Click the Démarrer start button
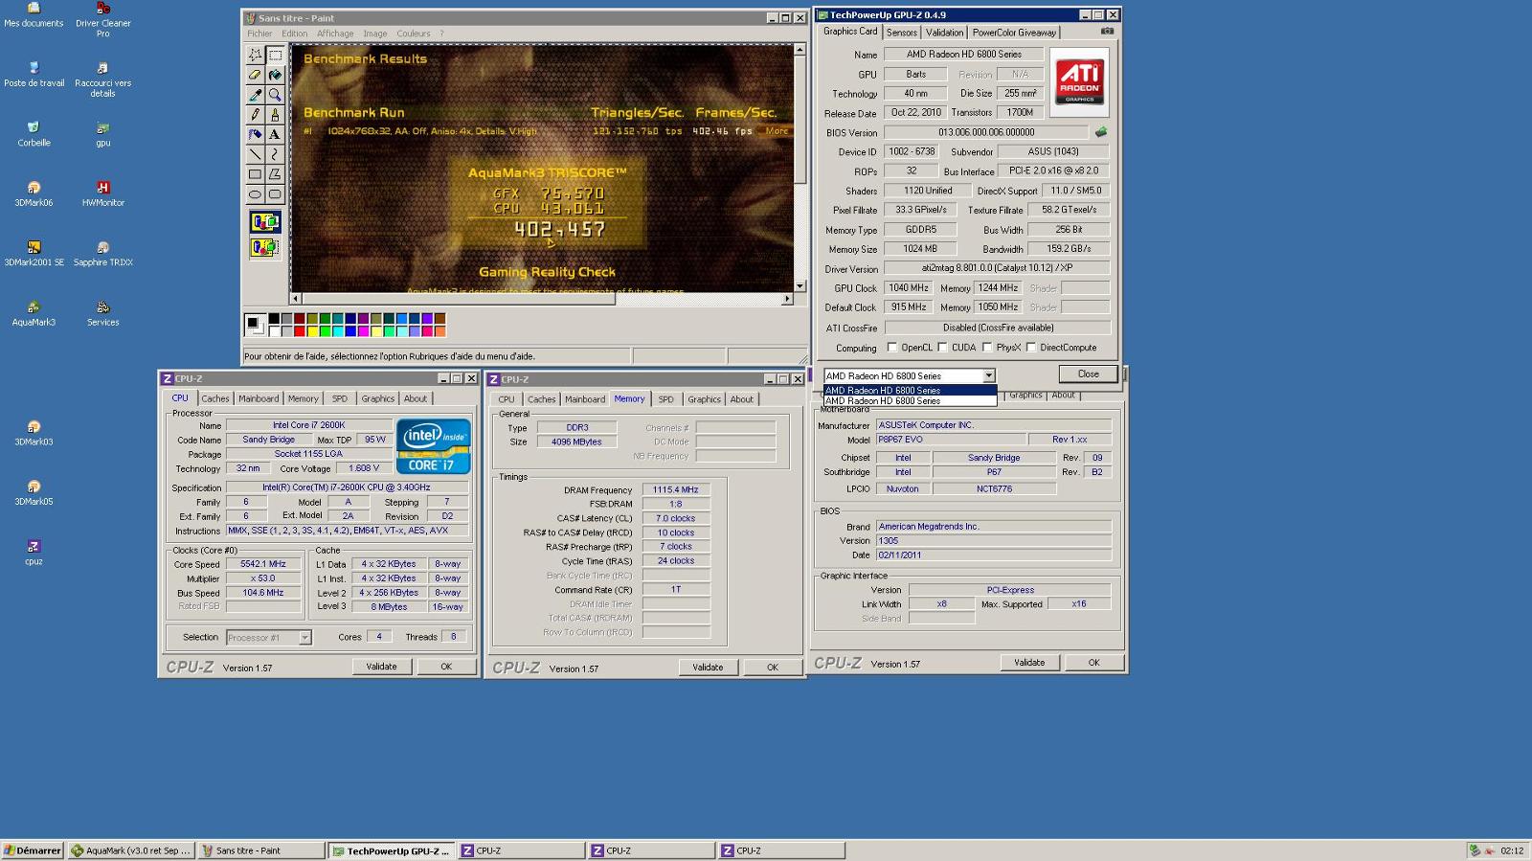This screenshot has width=1532, height=861. 33,850
